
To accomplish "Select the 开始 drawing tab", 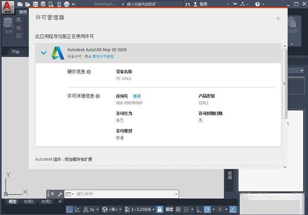I will click(16, 52).
